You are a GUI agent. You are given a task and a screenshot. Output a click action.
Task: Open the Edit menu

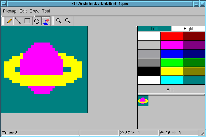23,11
